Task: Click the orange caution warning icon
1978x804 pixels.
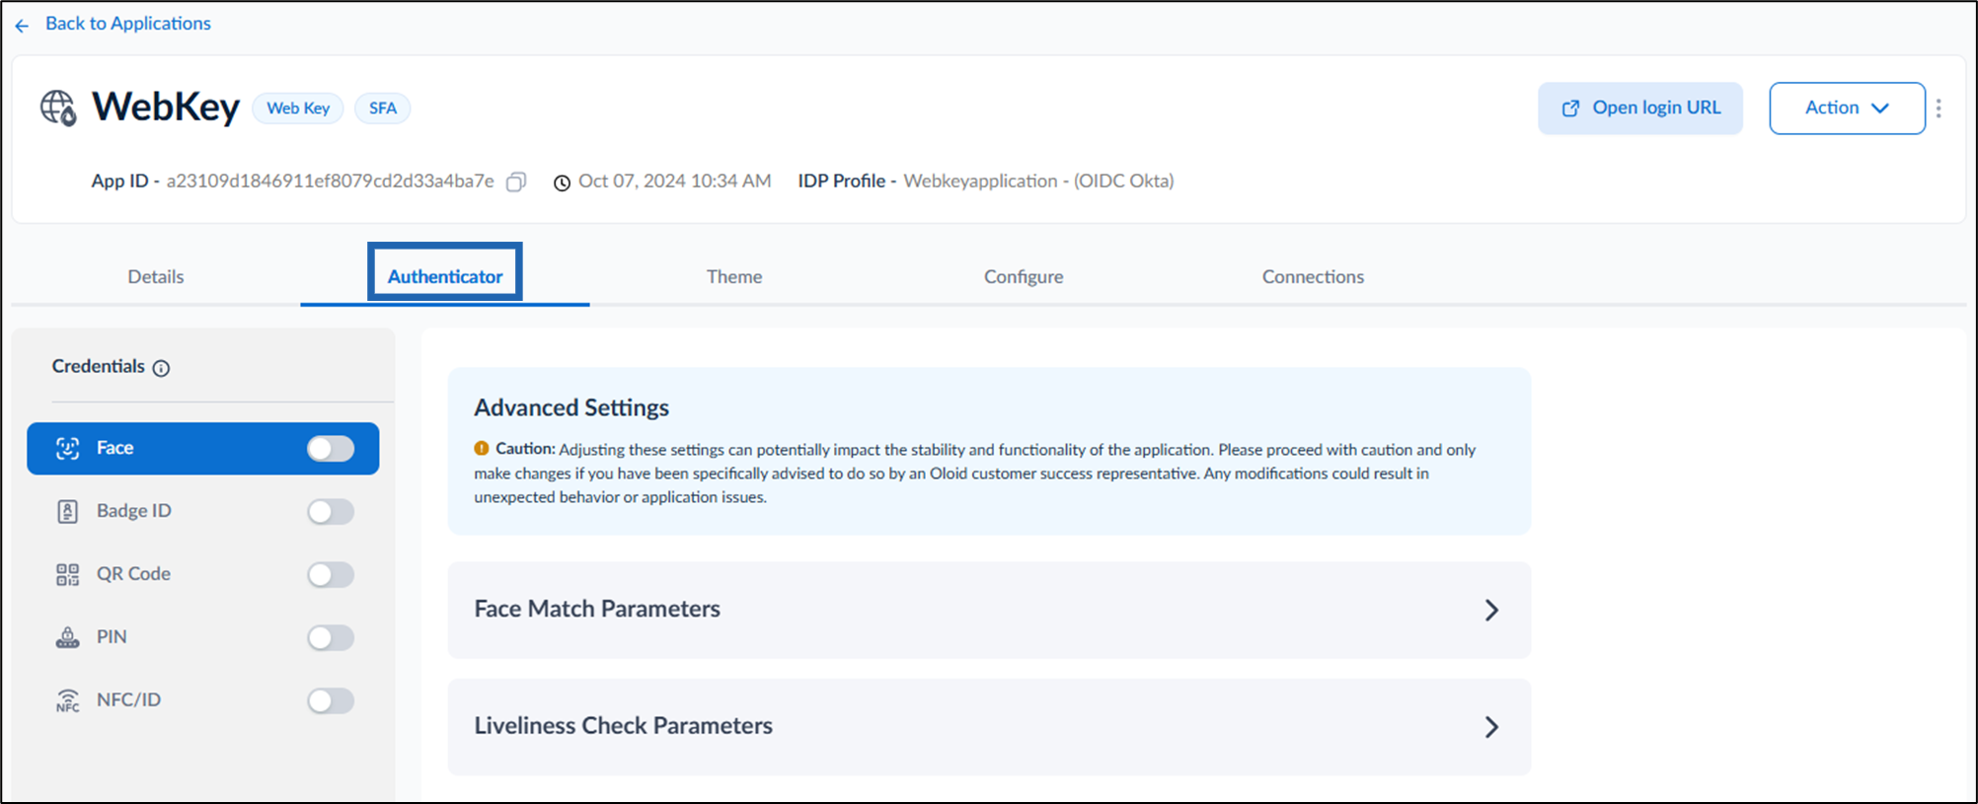Action: pos(482,448)
